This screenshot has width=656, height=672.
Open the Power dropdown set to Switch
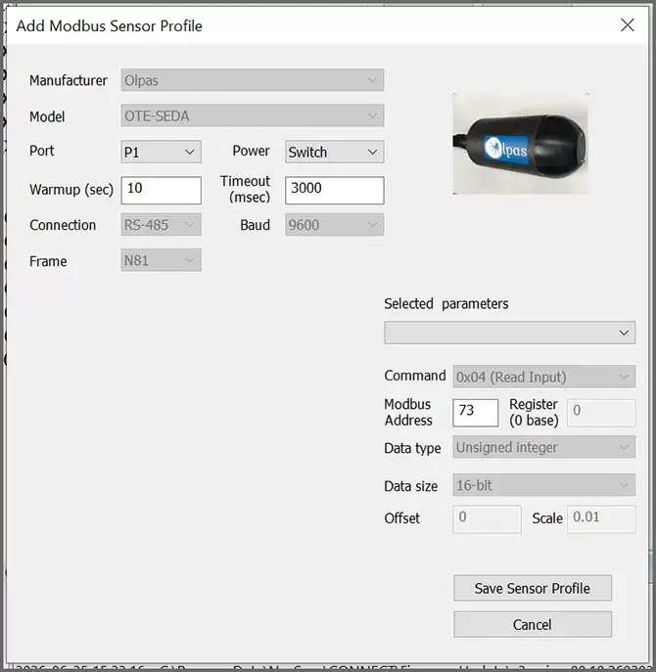(334, 152)
